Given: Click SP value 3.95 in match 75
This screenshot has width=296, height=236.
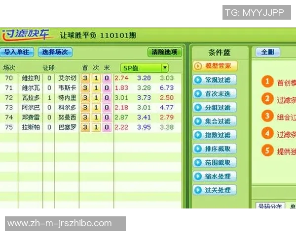Looking at the screenshot, I should (144, 127).
